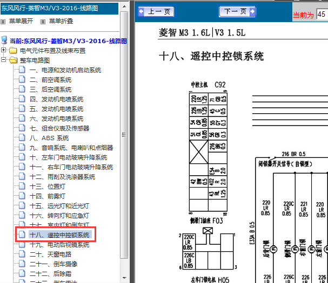Image resolution: width=328 pixels, height=283 pixels.
Task: Open 十一、右车门电动玻璃升降系统 page
Action: 71,167
